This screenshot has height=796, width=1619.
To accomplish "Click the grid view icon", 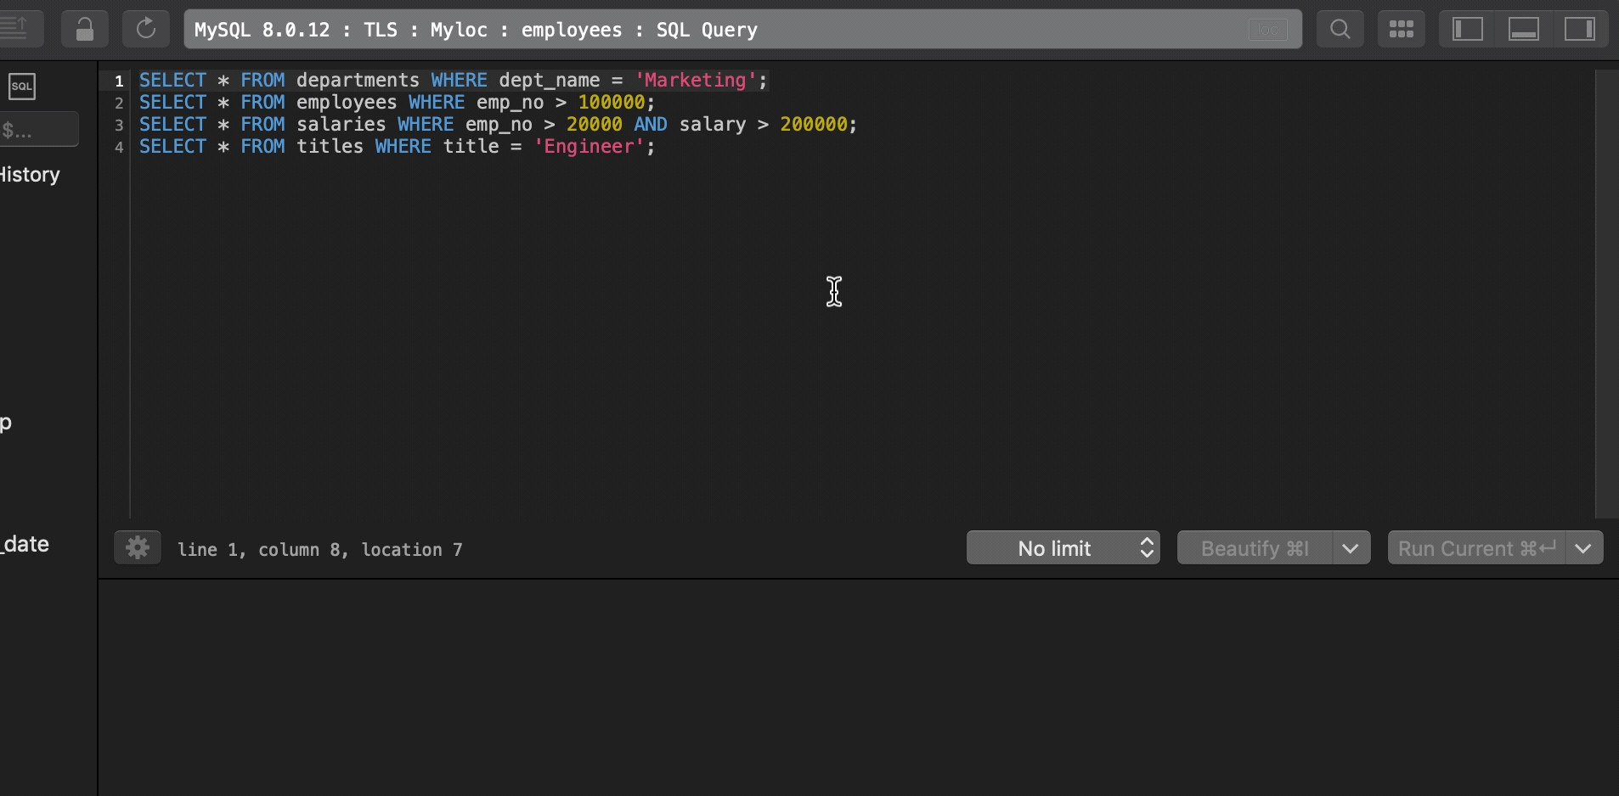I will (1401, 30).
